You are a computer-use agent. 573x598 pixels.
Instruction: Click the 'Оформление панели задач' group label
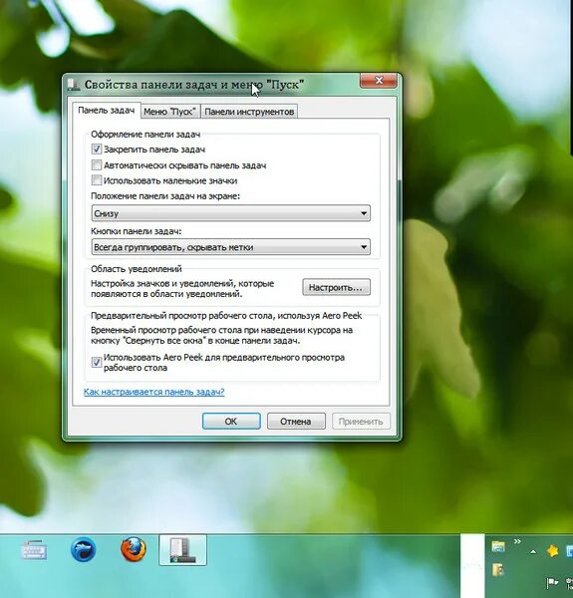[145, 135]
